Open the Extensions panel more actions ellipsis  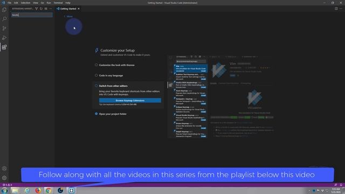click(50, 9)
